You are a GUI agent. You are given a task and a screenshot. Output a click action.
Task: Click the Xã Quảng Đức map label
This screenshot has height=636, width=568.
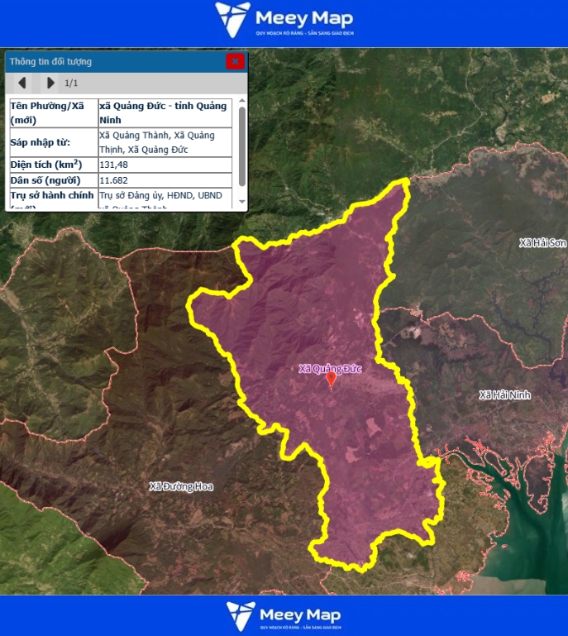[x=331, y=369]
